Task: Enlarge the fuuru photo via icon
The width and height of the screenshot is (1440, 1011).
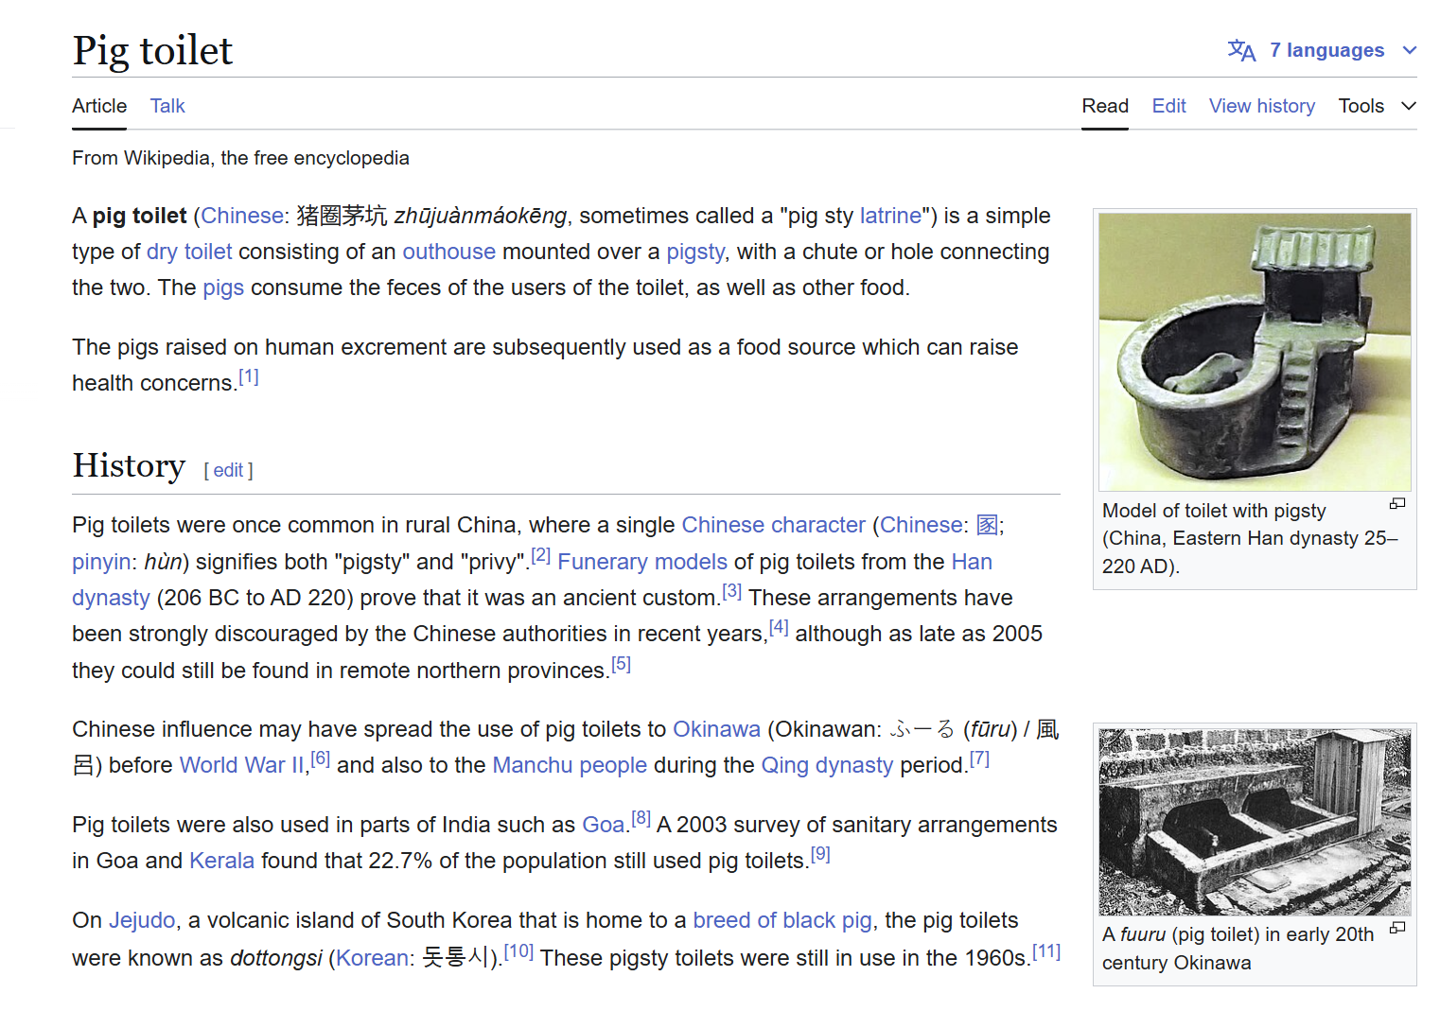Action: (x=1397, y=928)
